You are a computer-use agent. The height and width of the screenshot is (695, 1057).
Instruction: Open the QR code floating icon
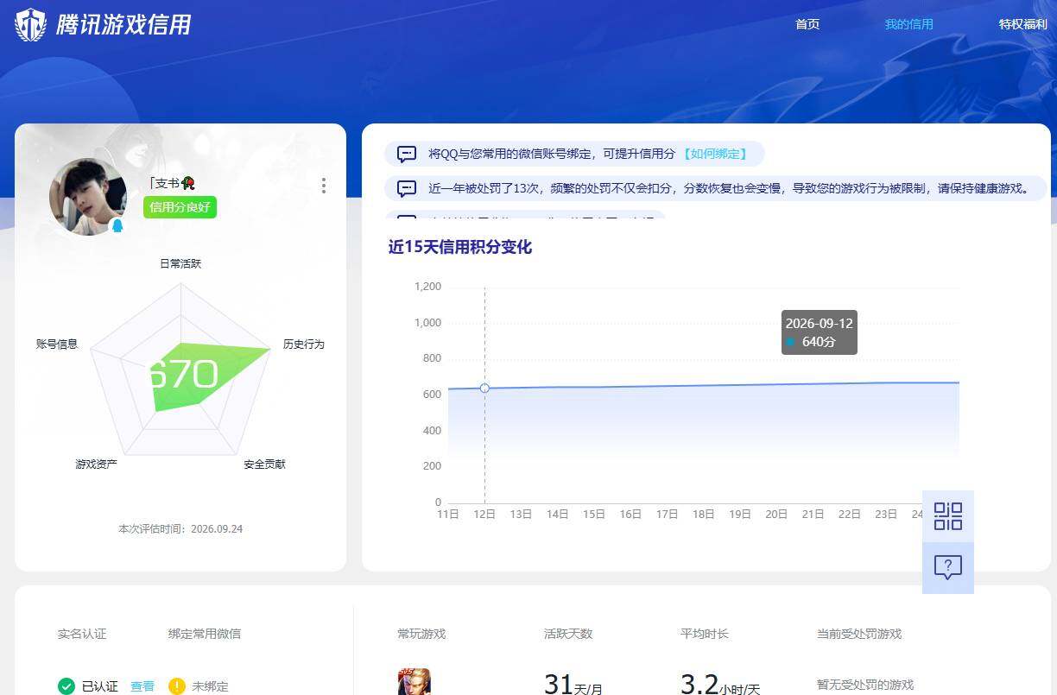pos(948,516)
